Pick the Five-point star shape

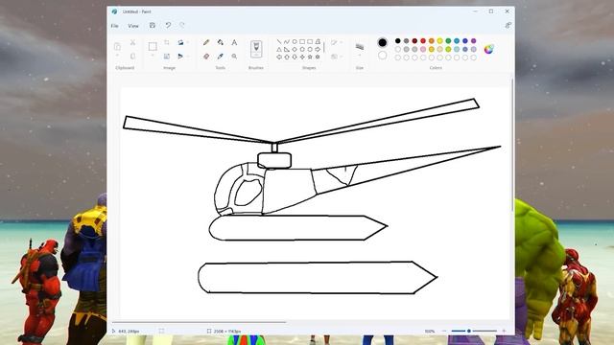(310, 57)
